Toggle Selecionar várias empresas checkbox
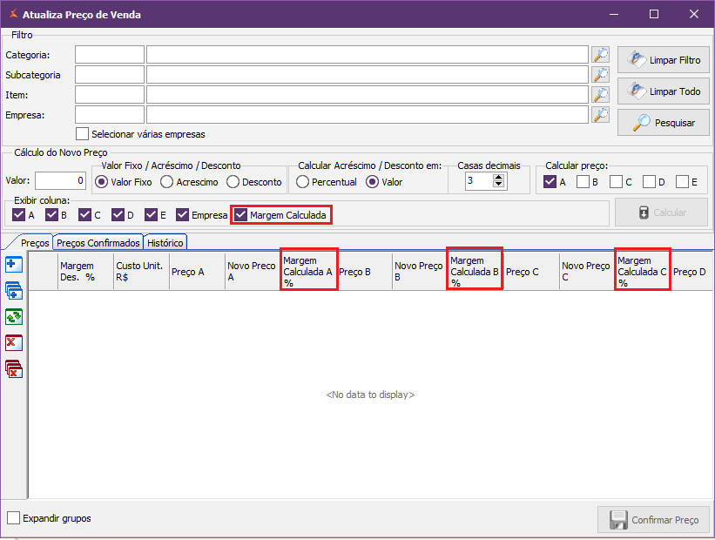Image resolution: width=715 pixels, height=540 pixels. point(82,134)
